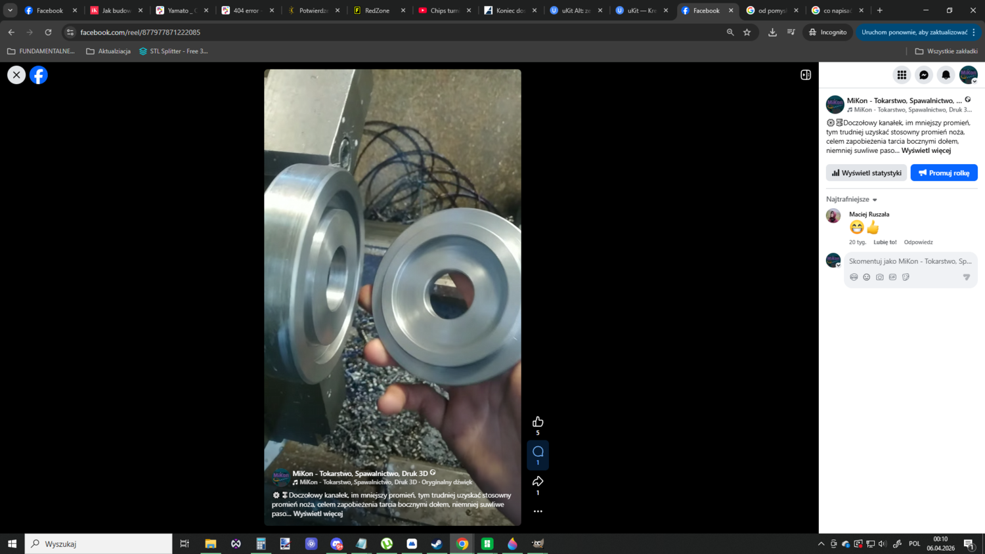
Task: Go to Facebook home via logo
Action: click(x=39, y=75)
